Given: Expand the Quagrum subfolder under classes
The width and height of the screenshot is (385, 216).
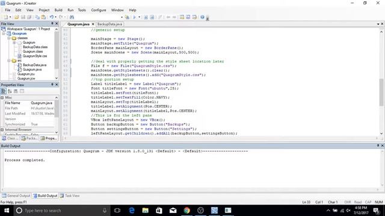Looking at the screenshot, I should point(14,43).
